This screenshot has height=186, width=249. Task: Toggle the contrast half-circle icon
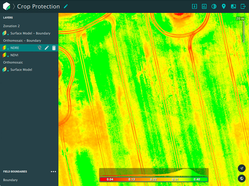click(x=214, y=6)
